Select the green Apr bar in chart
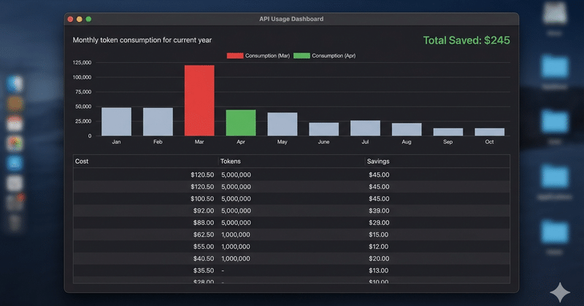The width and height of the screenshot is (584, 306). tap(241, 123)
